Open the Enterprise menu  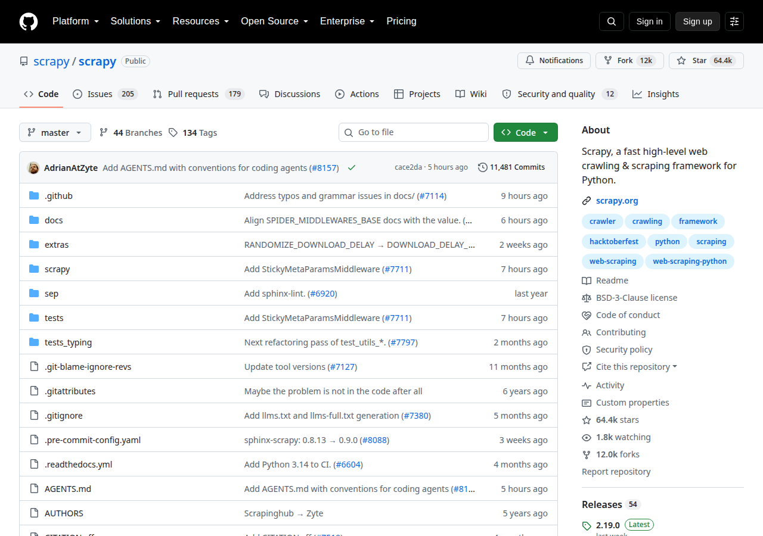tap(348, 21)
